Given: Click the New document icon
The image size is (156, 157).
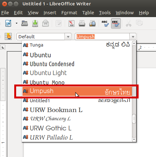Looking at the screenshot, I should (8, 23).
